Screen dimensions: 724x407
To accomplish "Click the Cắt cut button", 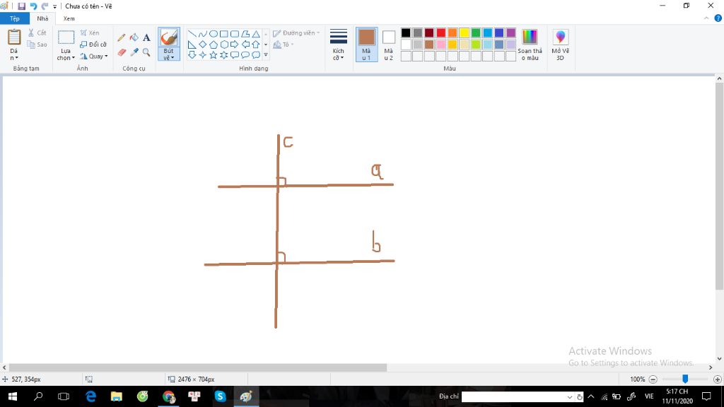I will click(x=37, y=33).
